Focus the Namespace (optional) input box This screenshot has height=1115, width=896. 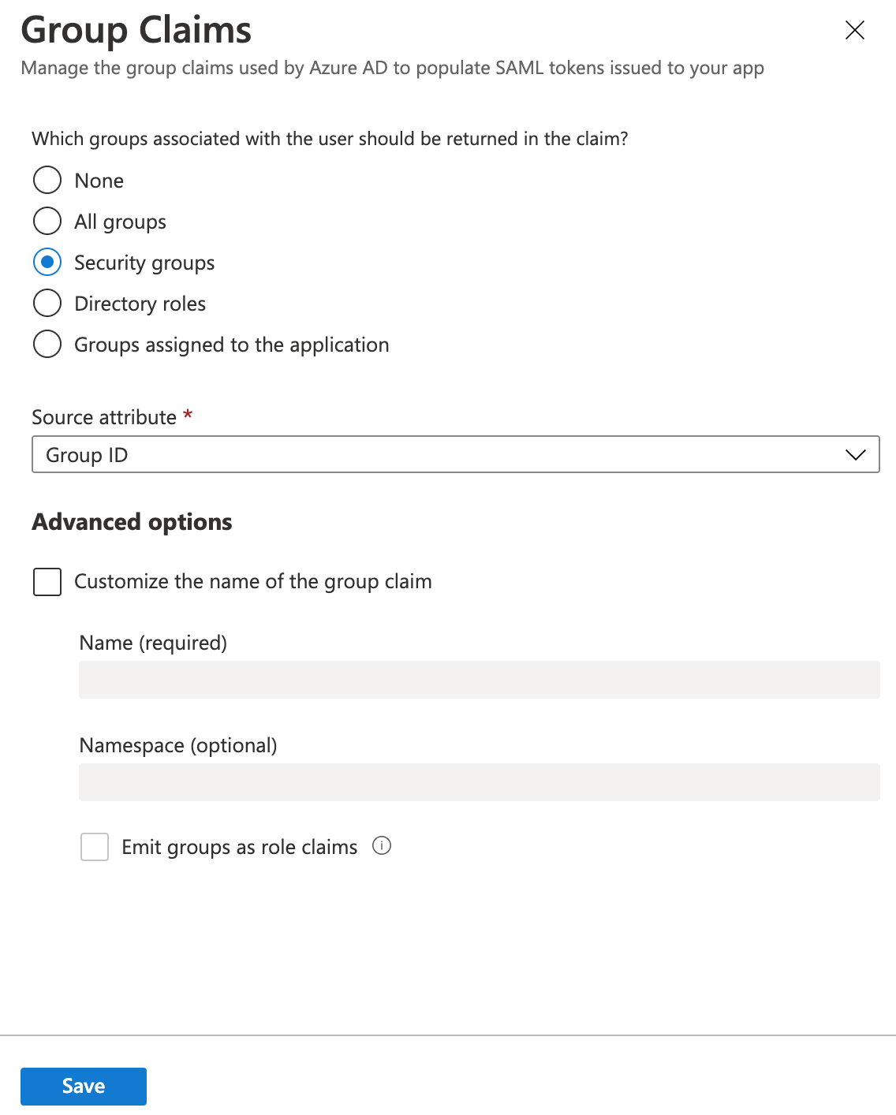click(x=479, y=782)
